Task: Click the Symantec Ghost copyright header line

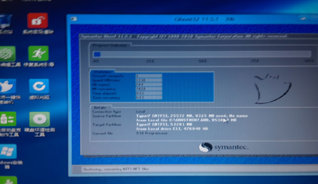Action: click(184, 36)
